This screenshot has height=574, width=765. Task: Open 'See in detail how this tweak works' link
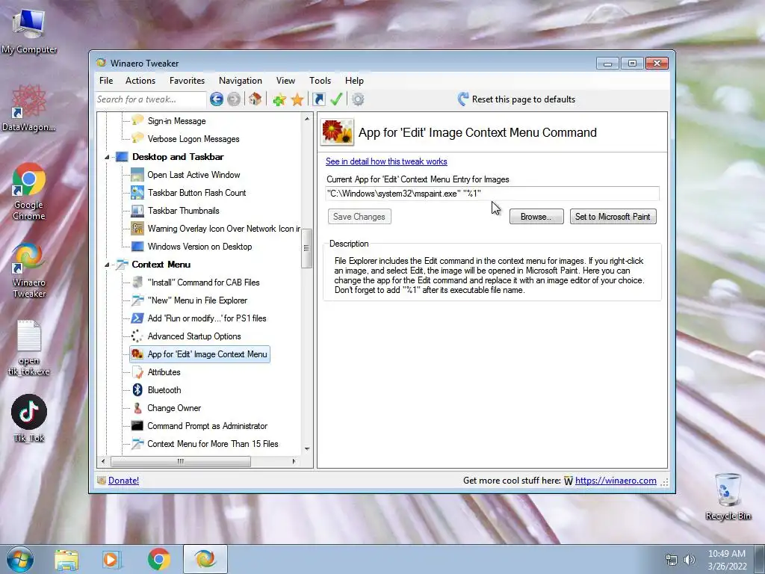click(x=386, y=161)
